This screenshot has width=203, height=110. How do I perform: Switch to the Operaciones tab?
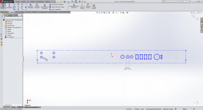[4, 12]
